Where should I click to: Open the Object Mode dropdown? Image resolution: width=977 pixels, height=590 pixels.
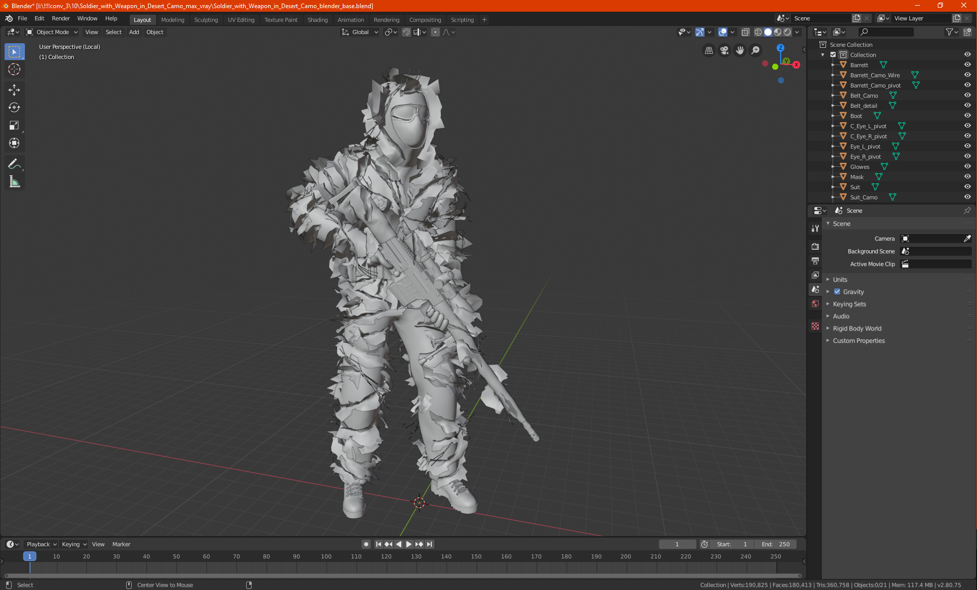pyautogui.click(x=52, y=32)
